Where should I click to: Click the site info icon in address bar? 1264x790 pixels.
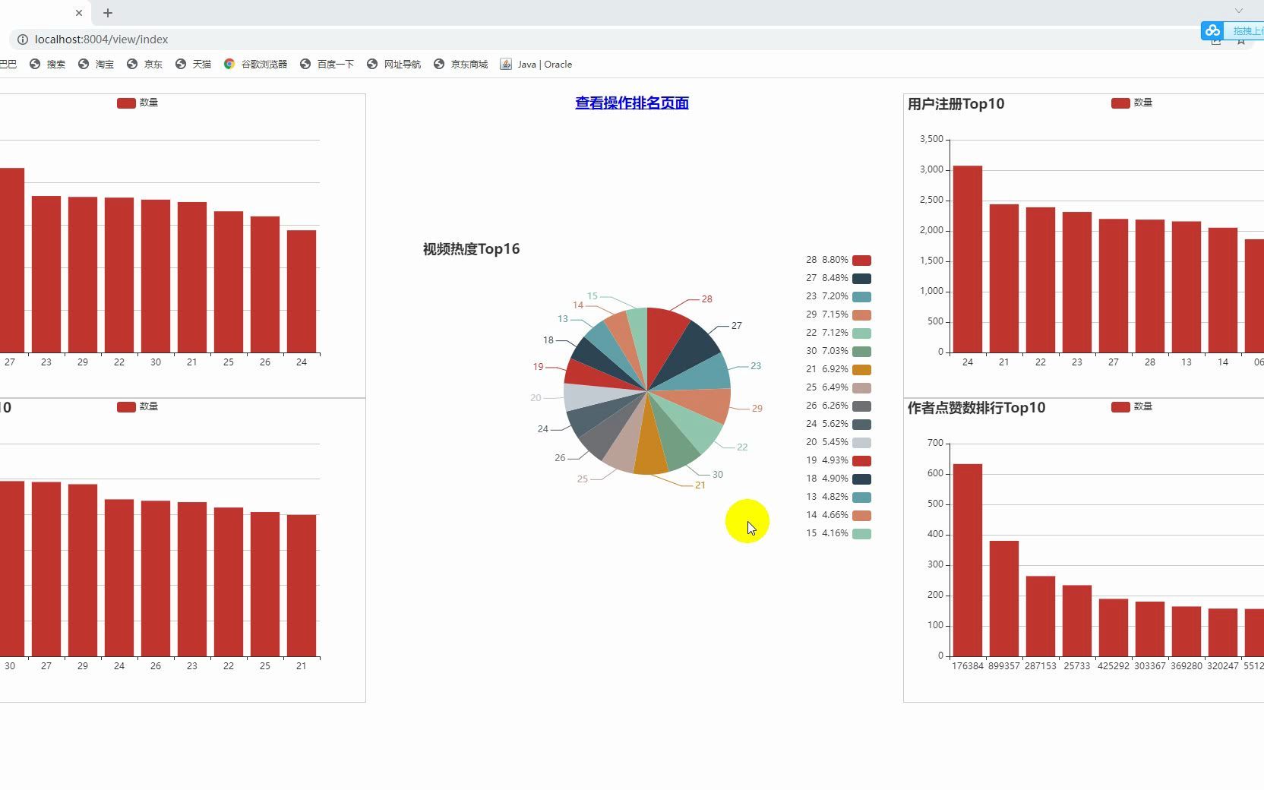coord(22,39)
